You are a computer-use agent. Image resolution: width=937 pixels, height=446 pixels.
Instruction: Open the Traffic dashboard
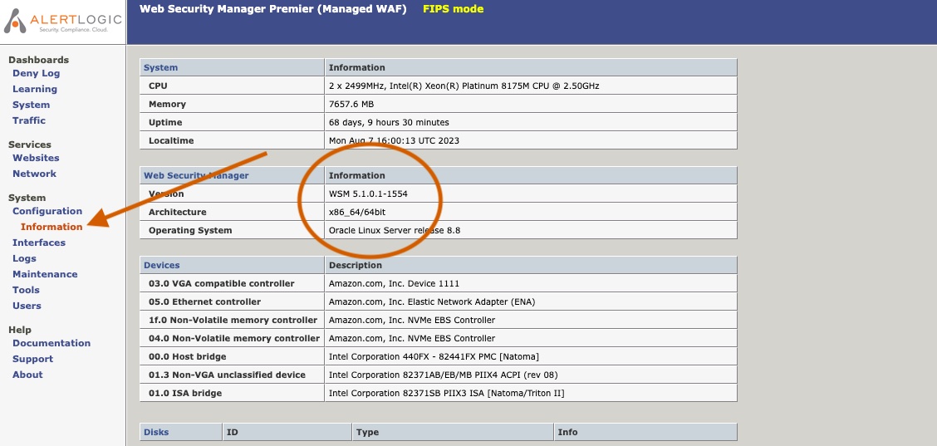click(29, 120)
